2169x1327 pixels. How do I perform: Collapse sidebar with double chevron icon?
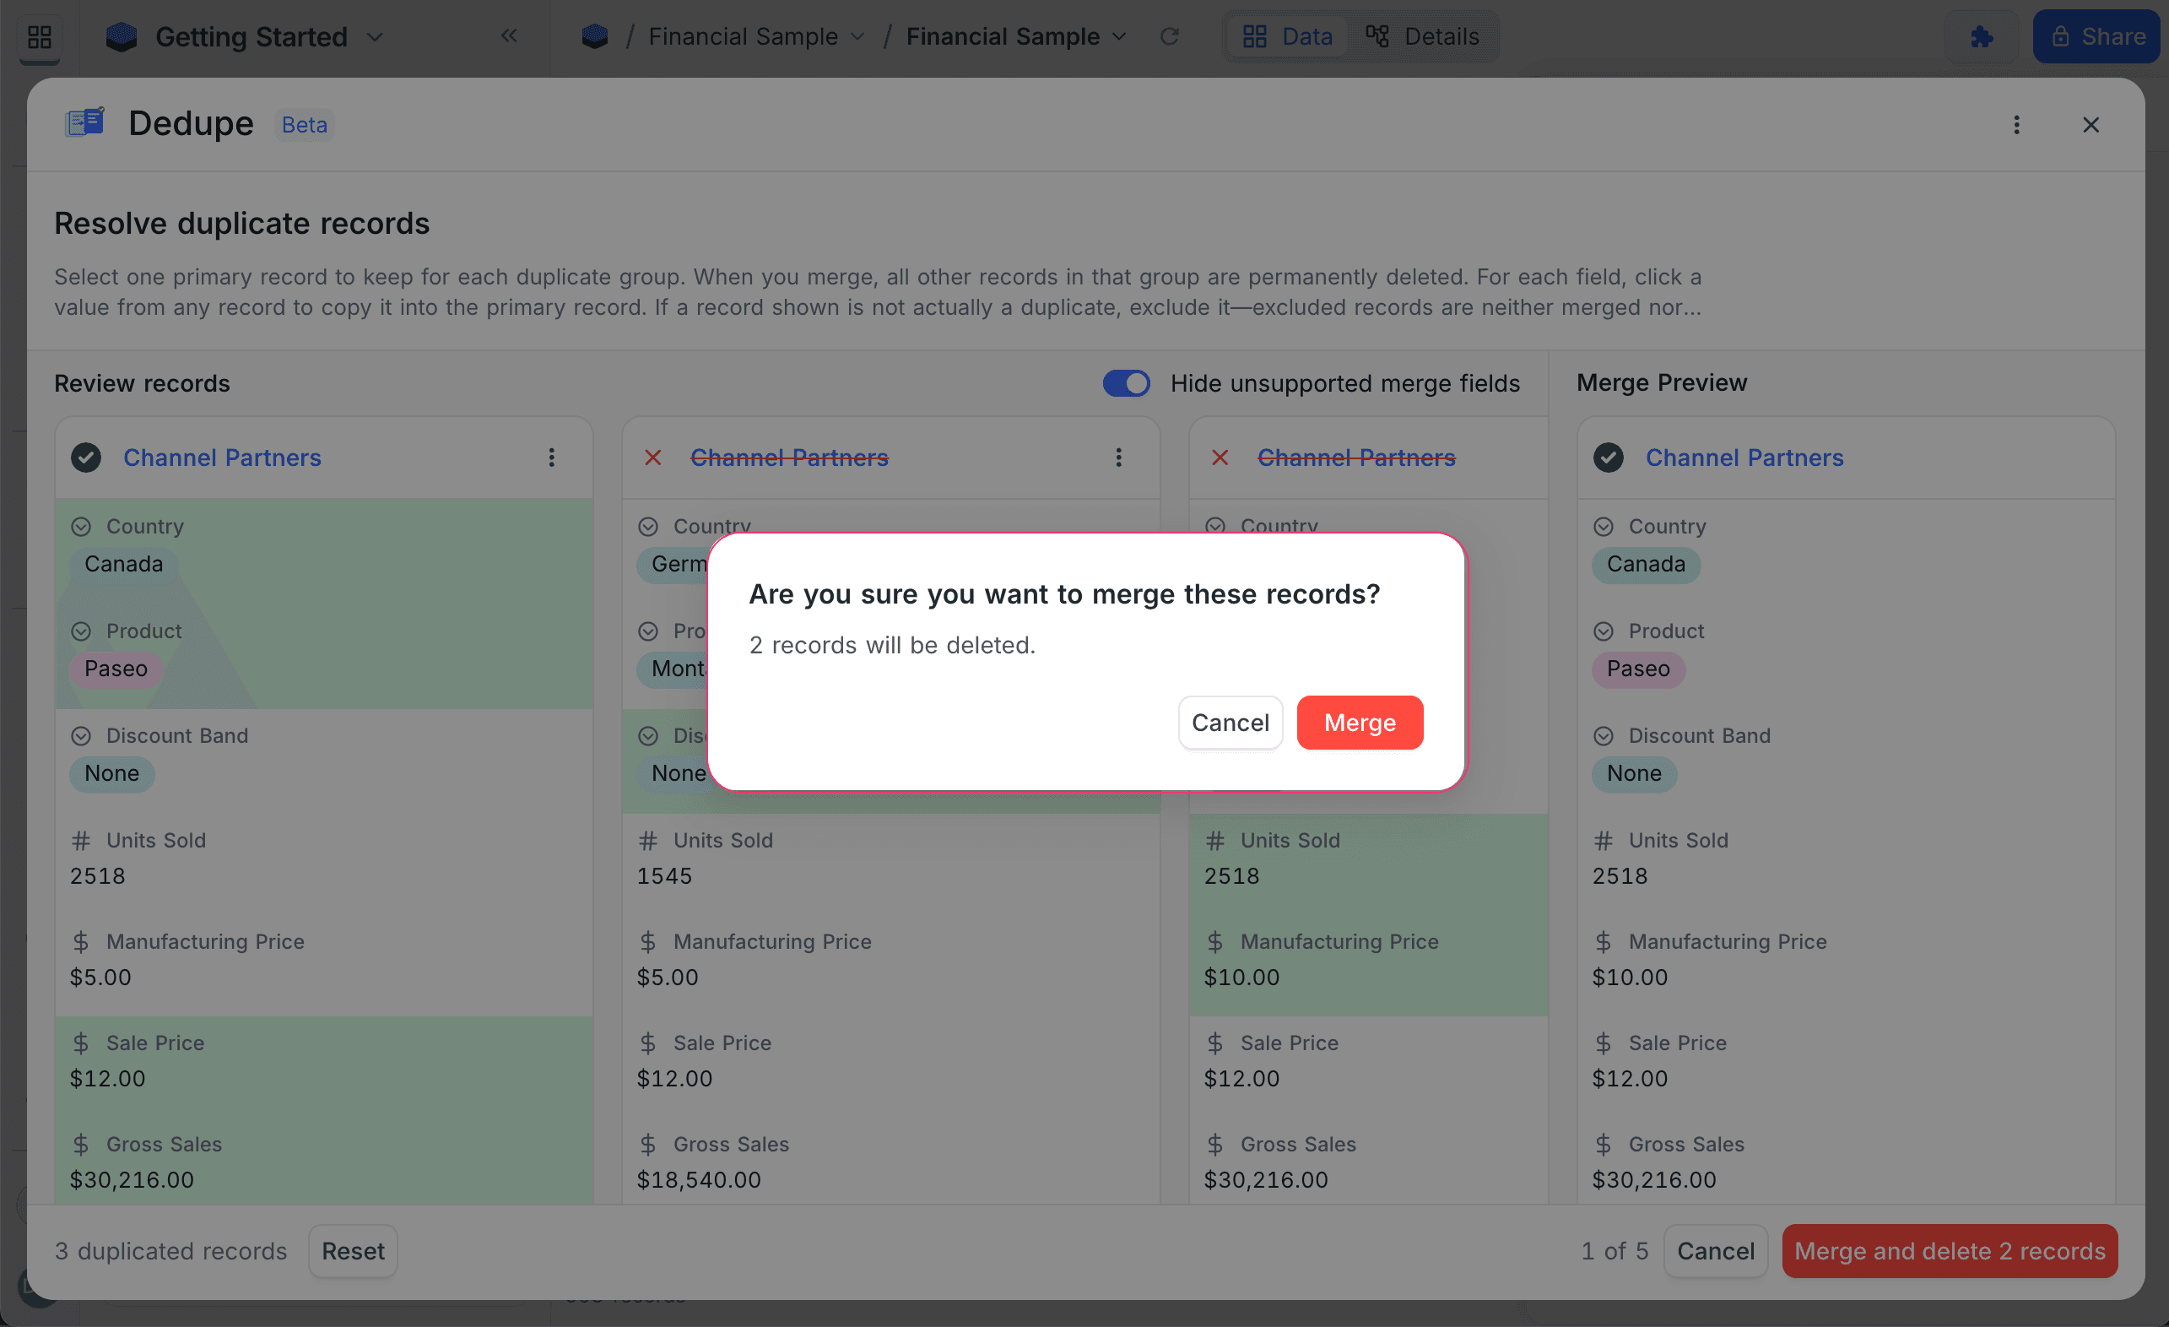509,36
